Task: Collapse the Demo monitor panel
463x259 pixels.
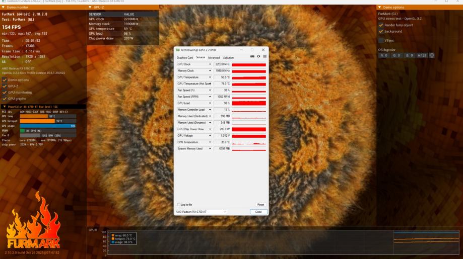Action: [x=3, y=7]
